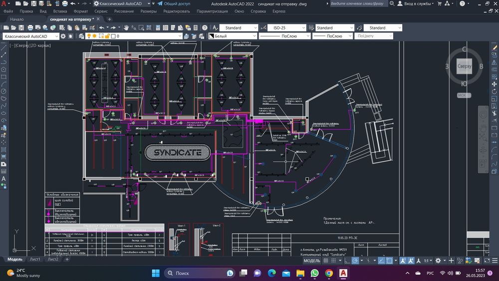Image resolution: width=499 pixels, height=281 pixels.
Task: Open the Help question mark icon
Action: click(205, 27)
